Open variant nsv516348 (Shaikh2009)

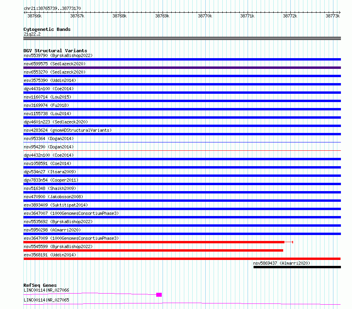click(50, 188)
